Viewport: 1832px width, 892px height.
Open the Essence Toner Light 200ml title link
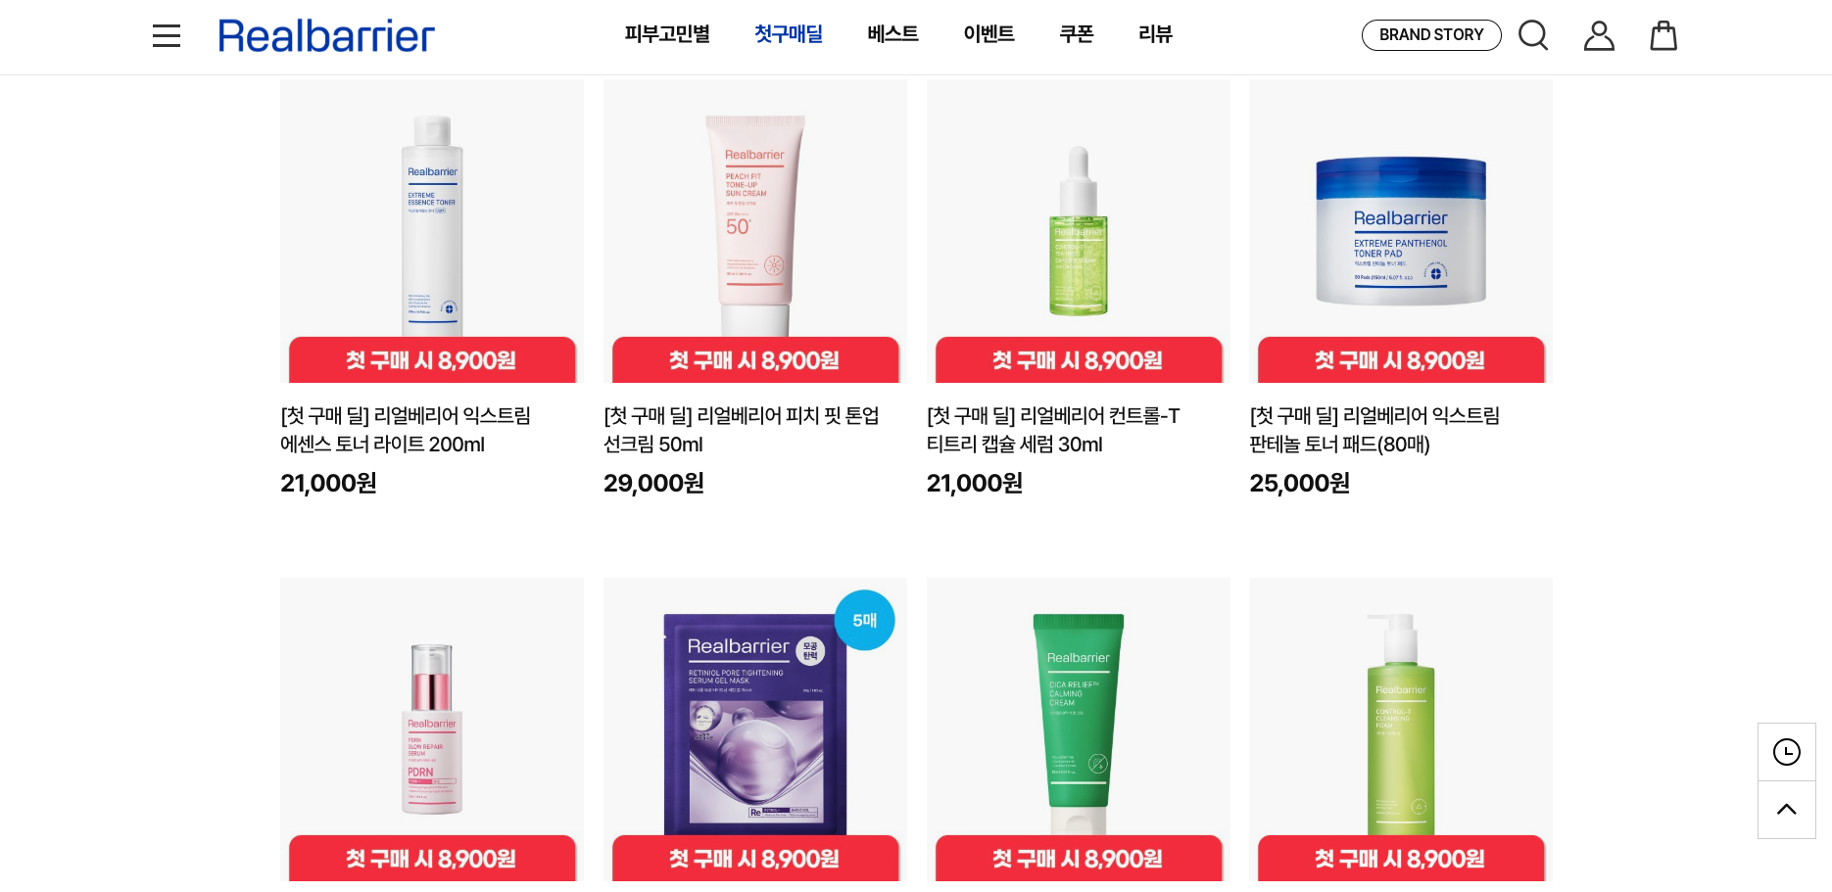pos(406,430)
